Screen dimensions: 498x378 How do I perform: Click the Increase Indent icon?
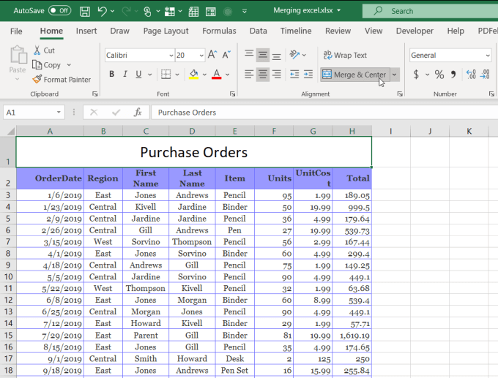point(309,75)
